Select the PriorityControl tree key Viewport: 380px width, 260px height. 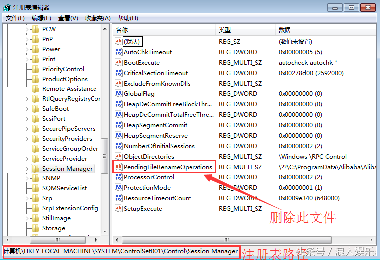(x=63, y=69)
